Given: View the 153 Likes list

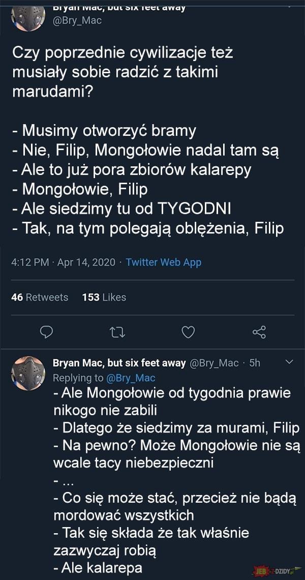Looking at the screenshot, I should (104, 297).
